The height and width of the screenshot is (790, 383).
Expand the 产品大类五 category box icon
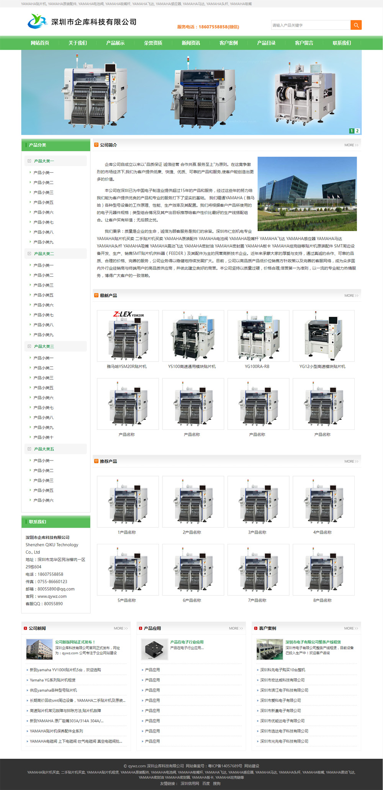click(29, 449)
